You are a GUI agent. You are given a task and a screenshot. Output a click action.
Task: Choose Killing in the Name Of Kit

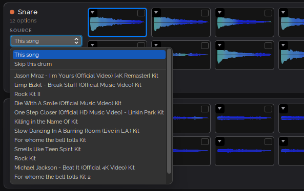89,122
